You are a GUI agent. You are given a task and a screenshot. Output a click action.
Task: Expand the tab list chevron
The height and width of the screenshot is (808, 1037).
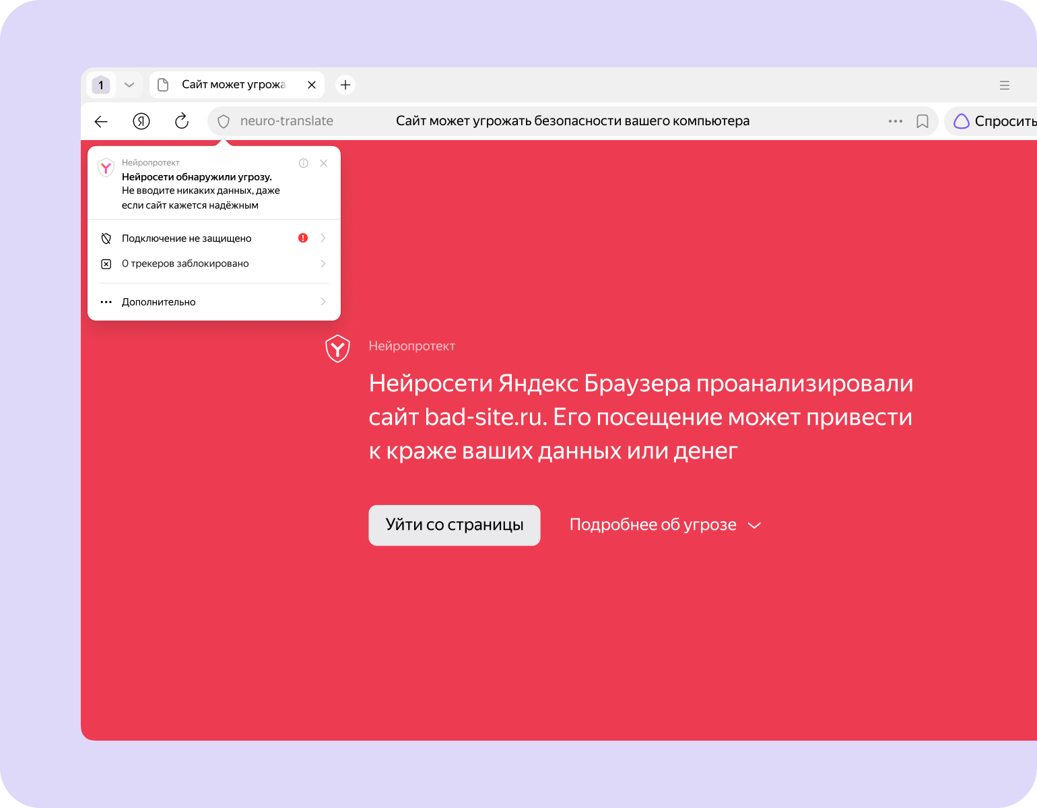(129, 85)
